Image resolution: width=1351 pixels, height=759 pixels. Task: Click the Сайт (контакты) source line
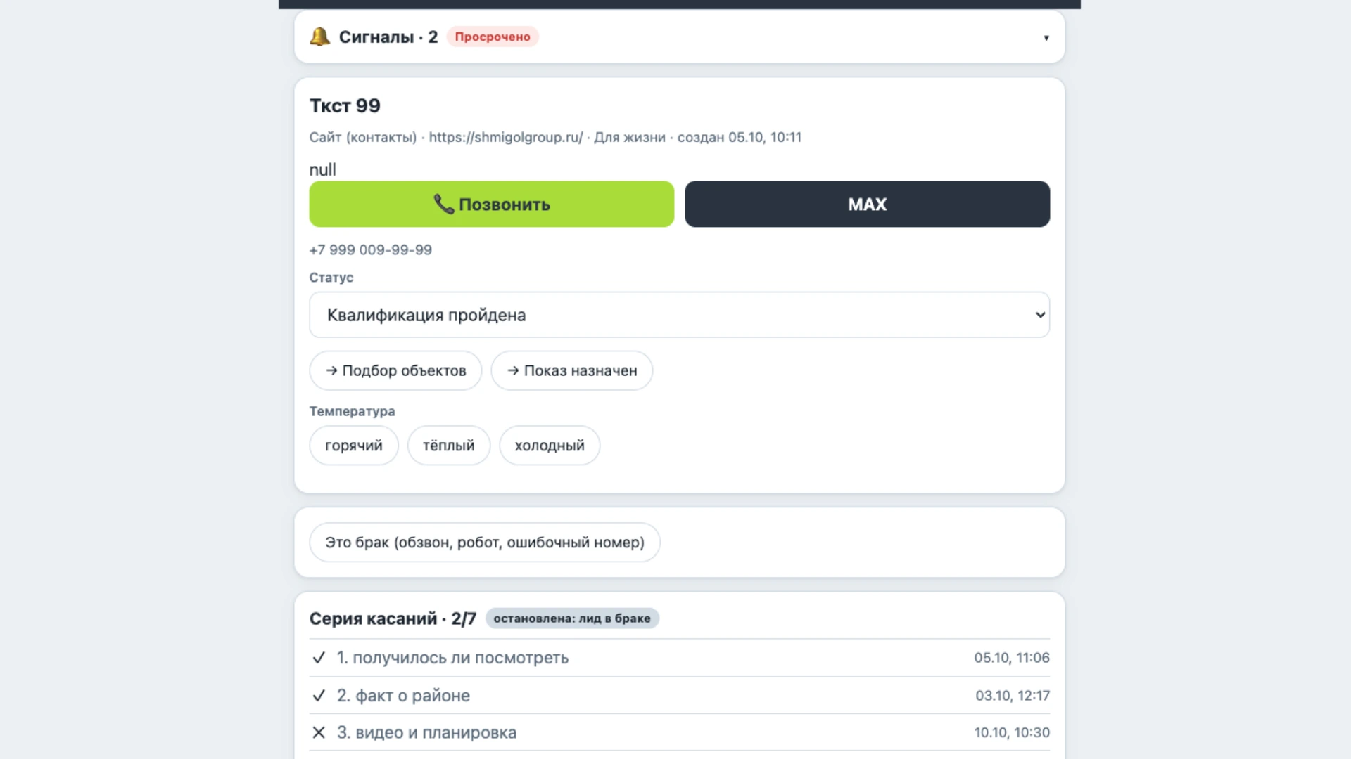point(555,137)
